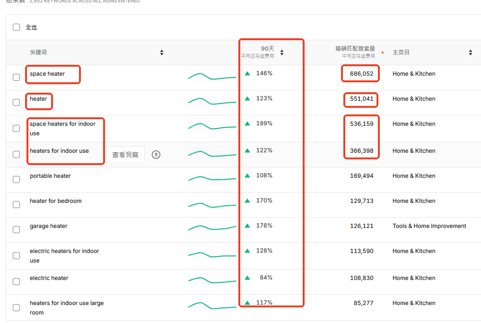Select electric heaters for indoor use checkbox
Screen dimensions: 481x323
coord(16,255)
